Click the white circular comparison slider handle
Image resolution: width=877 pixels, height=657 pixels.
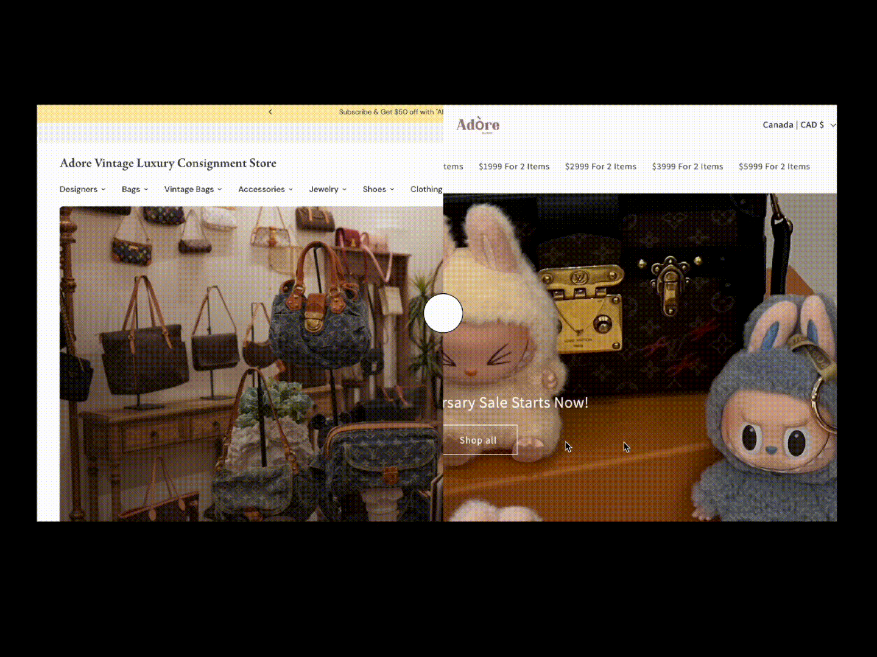coord(443,313)
